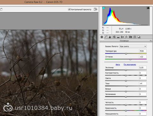Focus the Четкость value field
This screenshot has width=153, height=116.
[x=143, y=103]
